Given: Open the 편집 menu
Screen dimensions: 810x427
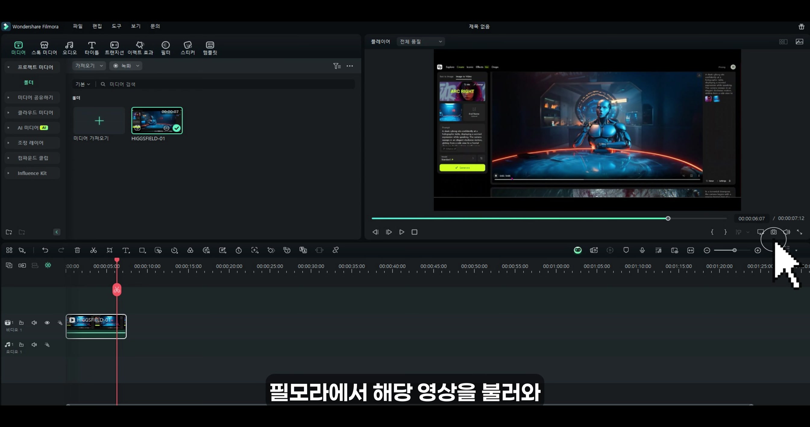Looking at the screenshot, I should [x=97, y=26].
